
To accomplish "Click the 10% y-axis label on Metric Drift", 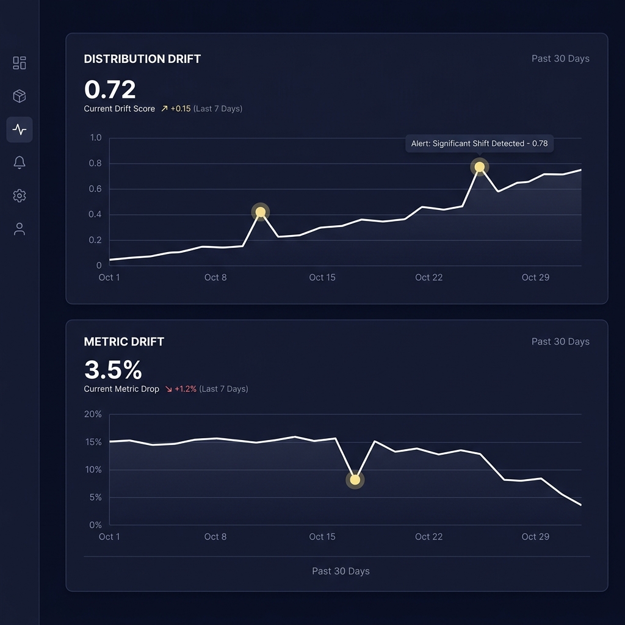I will coord(93,469).
